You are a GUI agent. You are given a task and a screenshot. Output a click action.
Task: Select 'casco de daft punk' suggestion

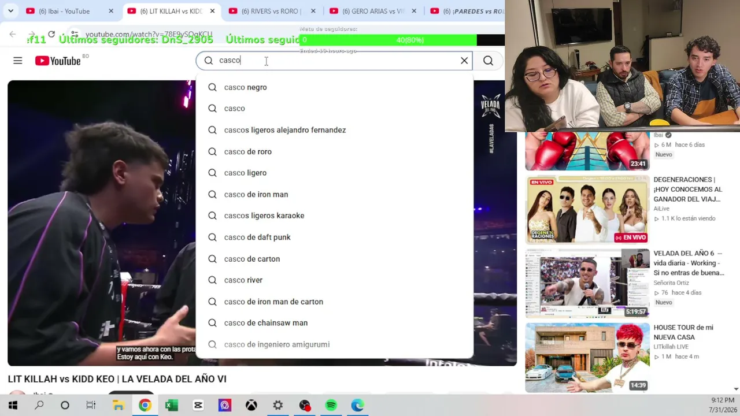tap(334, 237)
